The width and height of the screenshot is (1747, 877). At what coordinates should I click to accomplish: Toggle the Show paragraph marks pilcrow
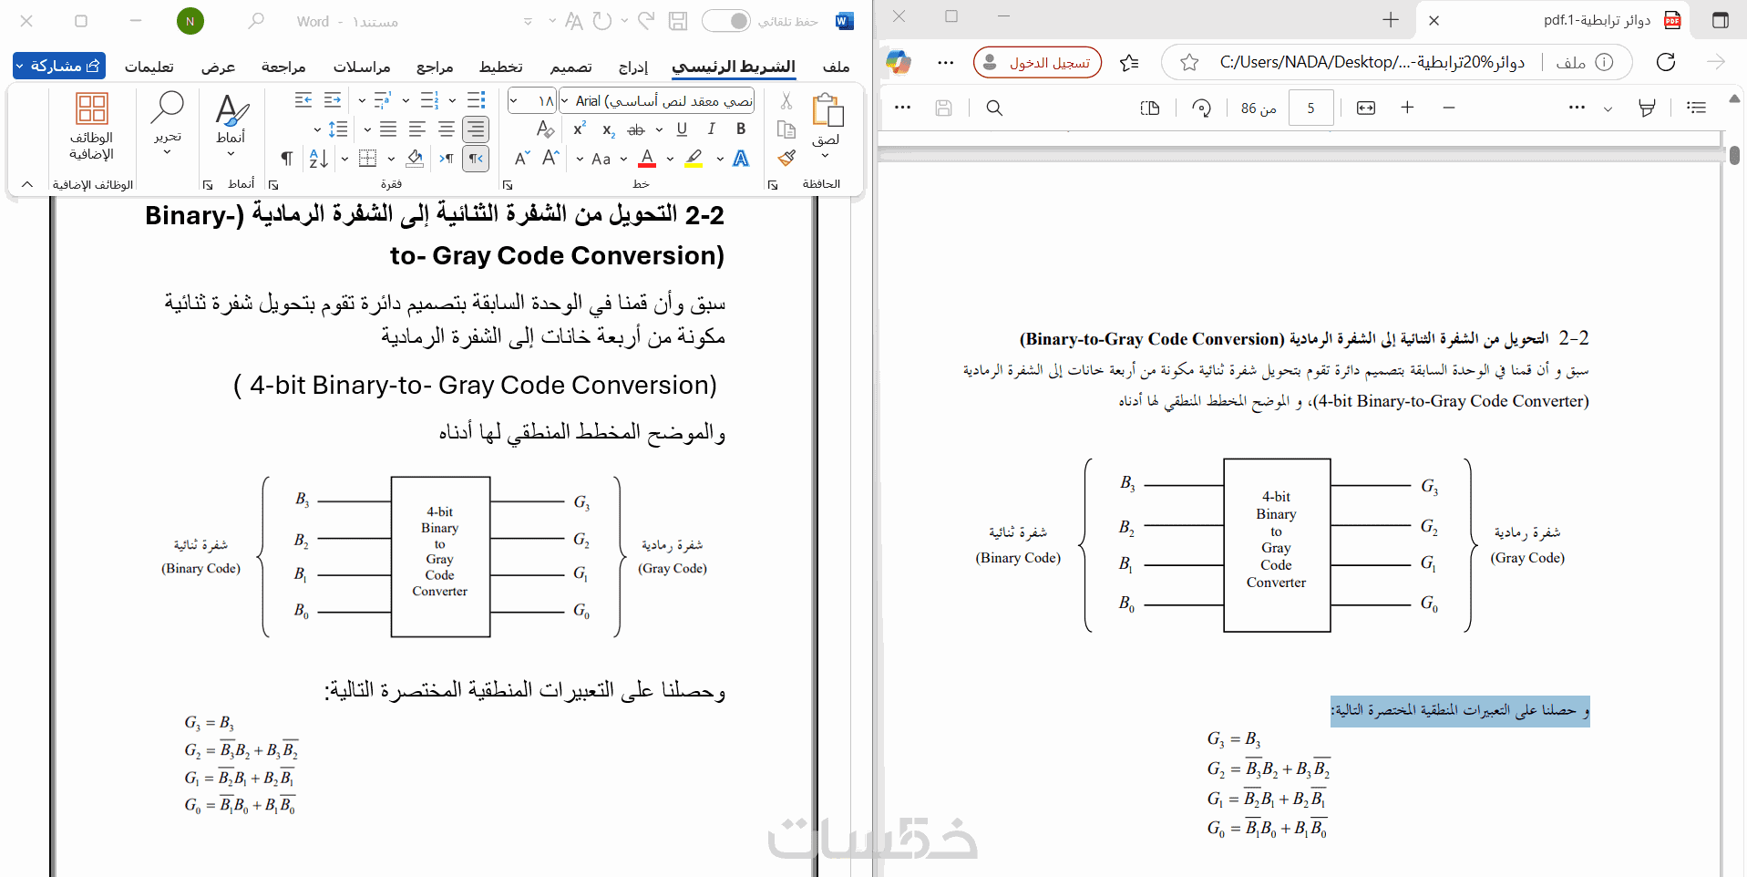287,159
